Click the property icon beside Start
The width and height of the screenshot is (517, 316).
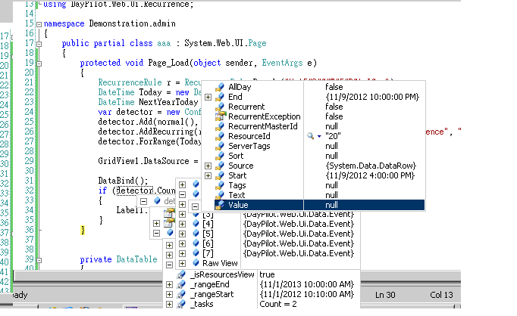point(220,175)
